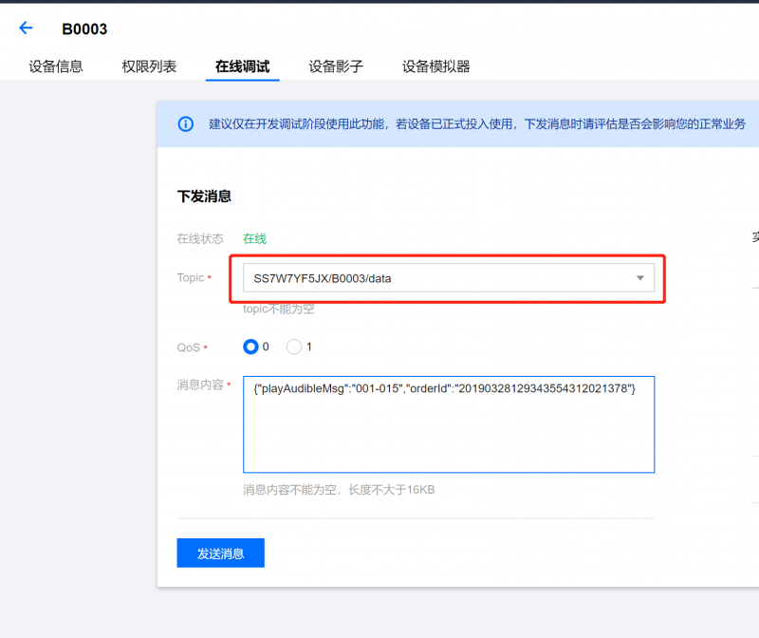Viewport: 759px width, 638px height.
Task: Switch to the 权限列表 tab
Action: 149,66
